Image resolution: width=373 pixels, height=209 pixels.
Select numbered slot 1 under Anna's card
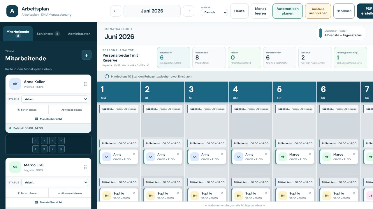pos(36,140)
